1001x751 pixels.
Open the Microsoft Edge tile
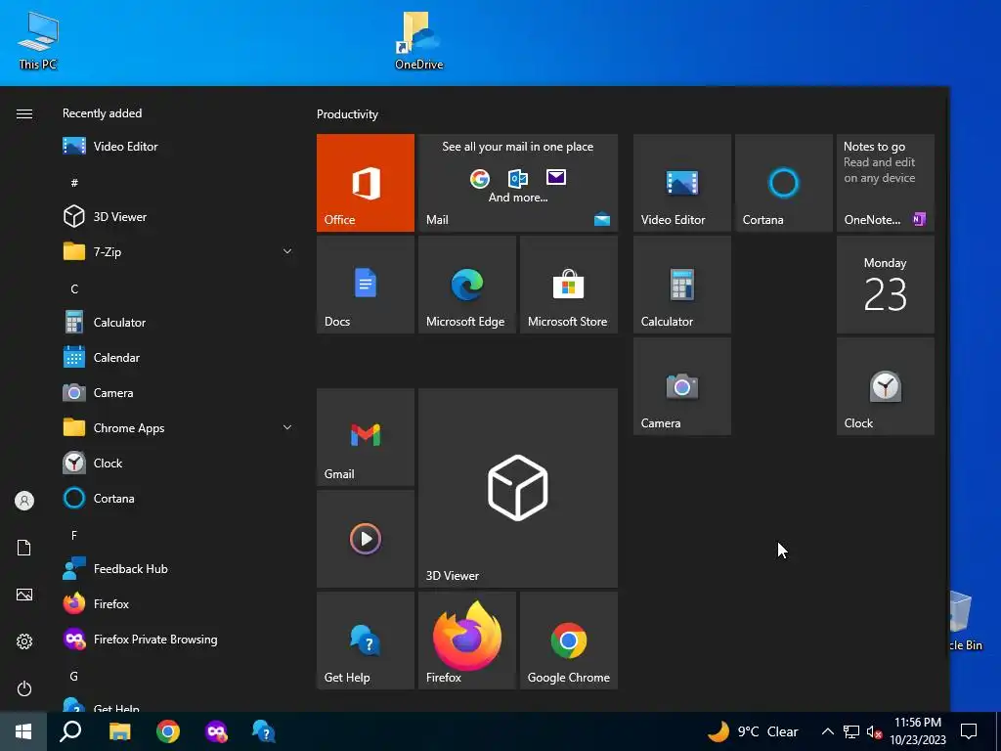[466, 285]
